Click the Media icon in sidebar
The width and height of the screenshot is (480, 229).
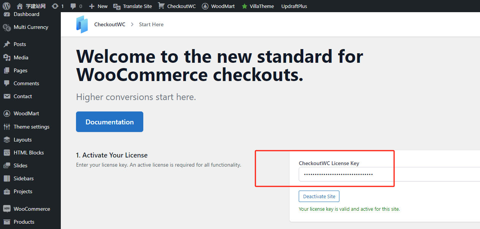(x=7, y=57)
